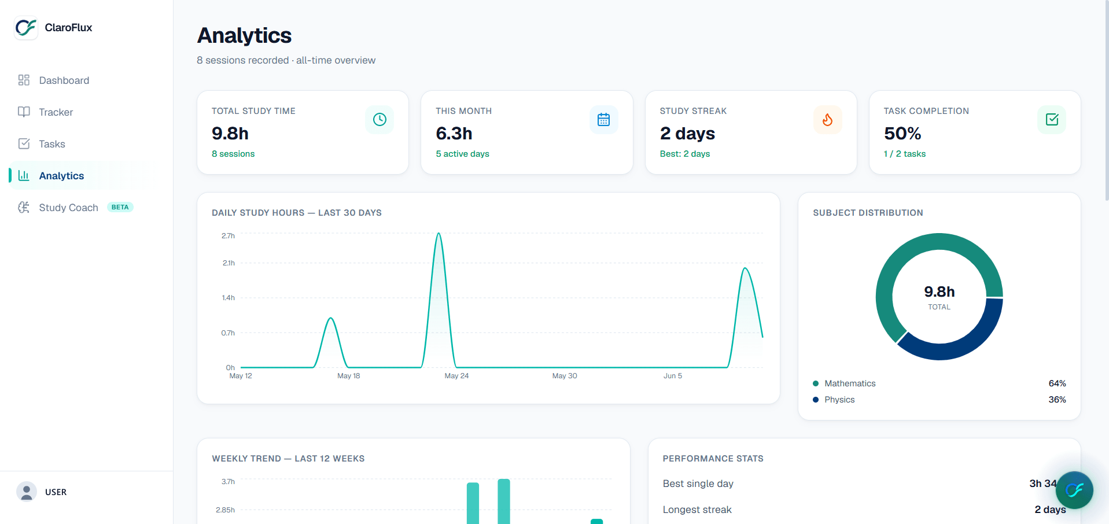Click the '9.8h' total study time value
1109x524 pixels.
(230, 134)
